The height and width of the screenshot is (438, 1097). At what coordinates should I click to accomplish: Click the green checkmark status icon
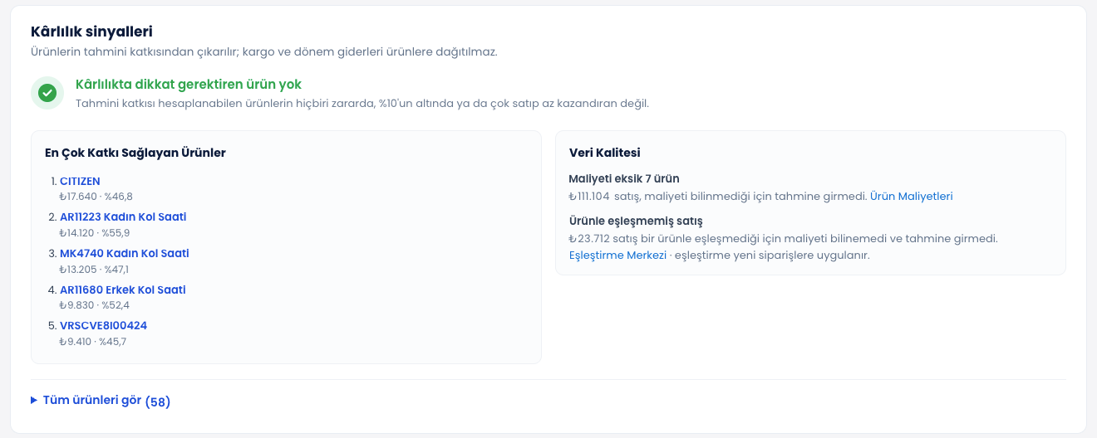[x=47, y=93]
